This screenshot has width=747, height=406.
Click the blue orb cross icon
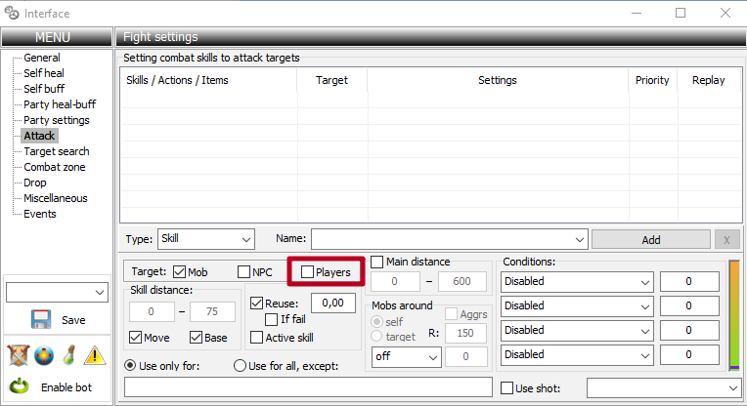point(43,354)
